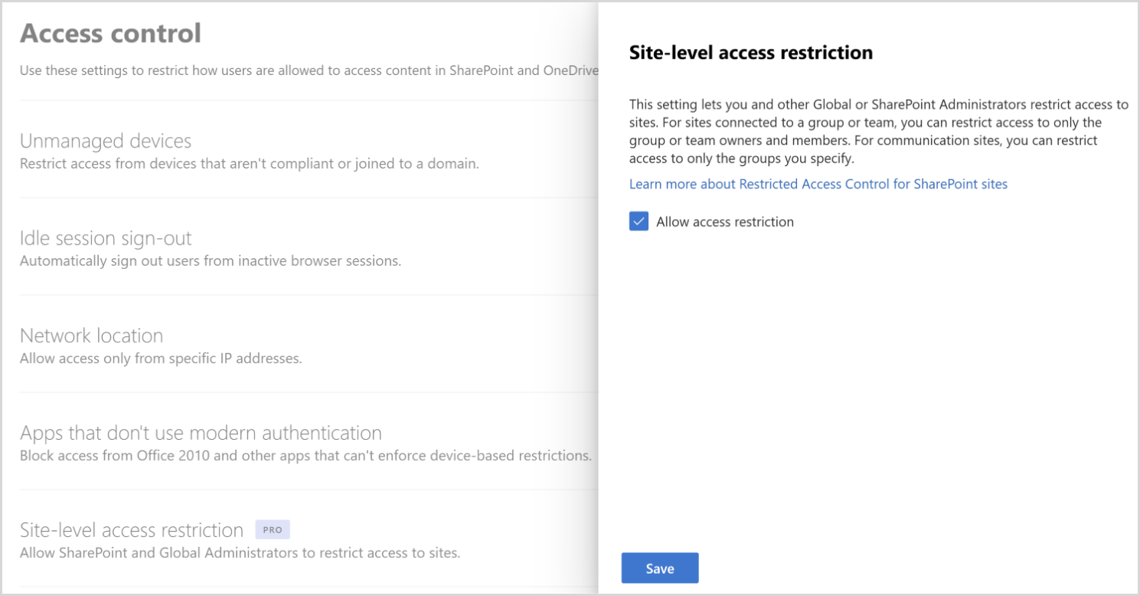This screenshot has width=1140, height=596.
Task: Click the Access control page heading
Action: coord(111,33)
